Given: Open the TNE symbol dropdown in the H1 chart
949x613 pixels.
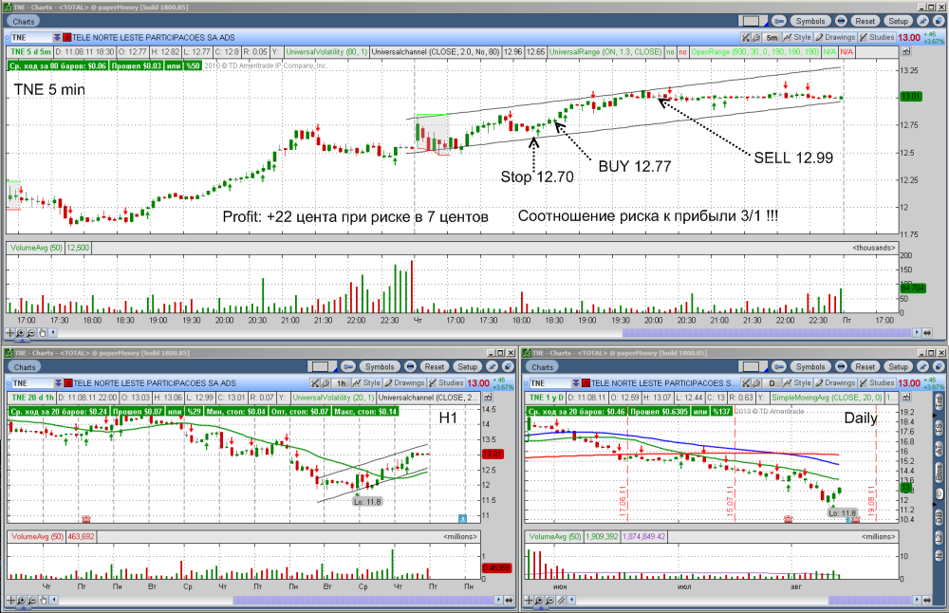Looking at the screenshot, I should [x=58, y=383].
